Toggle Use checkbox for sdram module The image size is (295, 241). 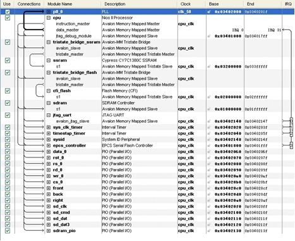tap(8, 103)
